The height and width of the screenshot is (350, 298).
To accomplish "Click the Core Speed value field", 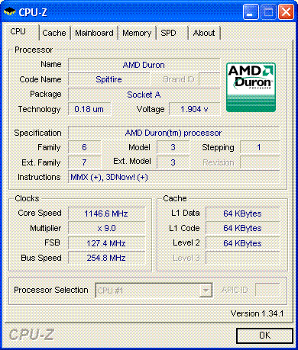I will point(106,214).
